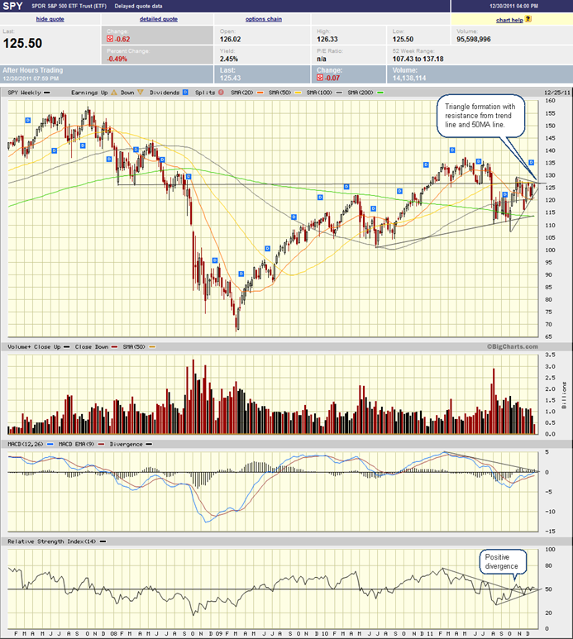Click the SPY ticker symbol in header
This screenshot has width=573, height=639.
[12, 6]
